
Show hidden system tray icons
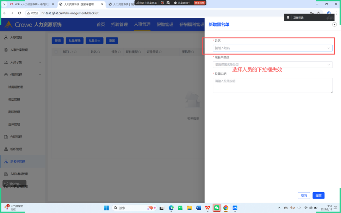279,208
